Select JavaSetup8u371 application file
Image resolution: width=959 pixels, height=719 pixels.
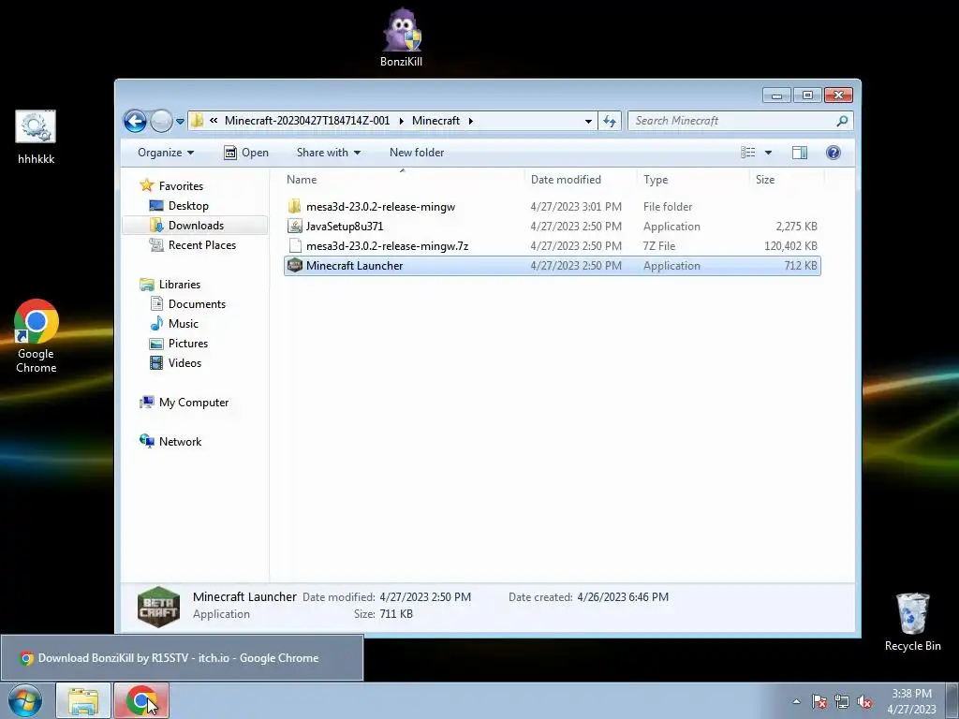553,227
